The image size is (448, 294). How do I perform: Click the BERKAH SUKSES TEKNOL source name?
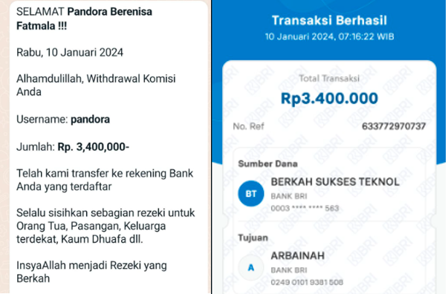pyautogui.click(x=335, y=182)
